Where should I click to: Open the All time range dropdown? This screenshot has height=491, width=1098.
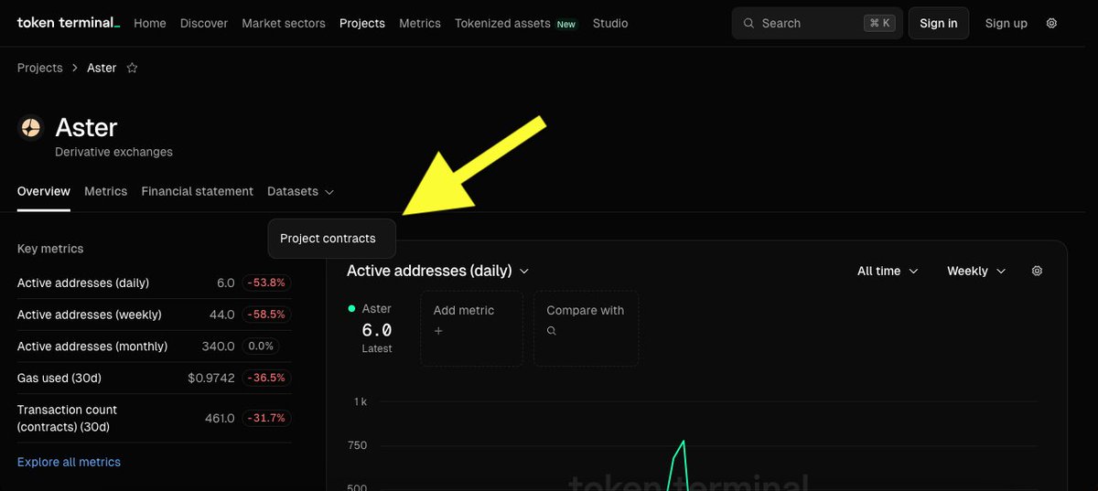point(888,271)
